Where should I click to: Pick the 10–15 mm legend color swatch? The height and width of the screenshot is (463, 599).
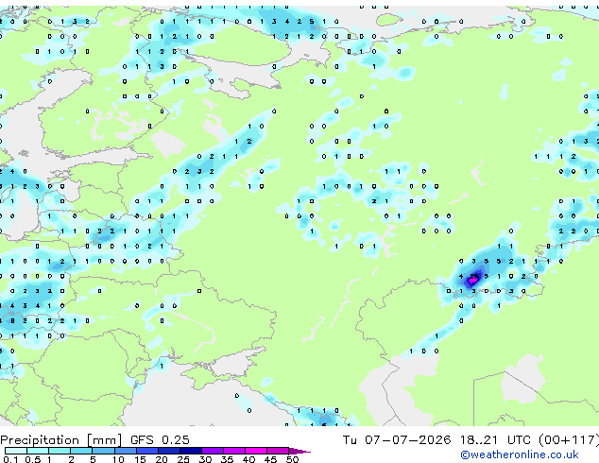coord(125,451)
